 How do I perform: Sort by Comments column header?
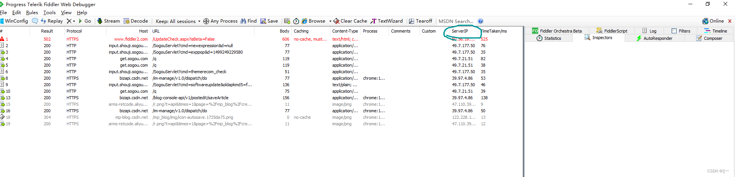[x=401, y=31]
